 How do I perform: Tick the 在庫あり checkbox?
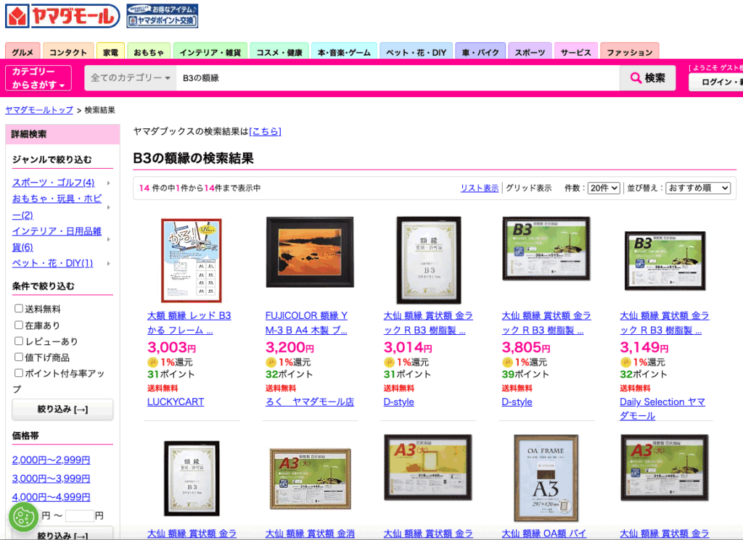[18, 325]
